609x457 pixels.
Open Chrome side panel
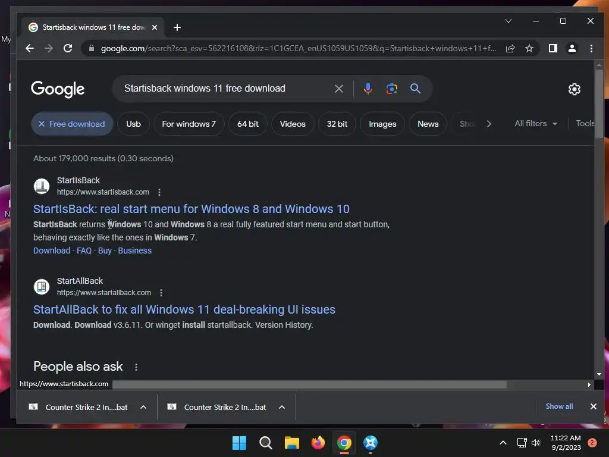click(x=553, y=48)
